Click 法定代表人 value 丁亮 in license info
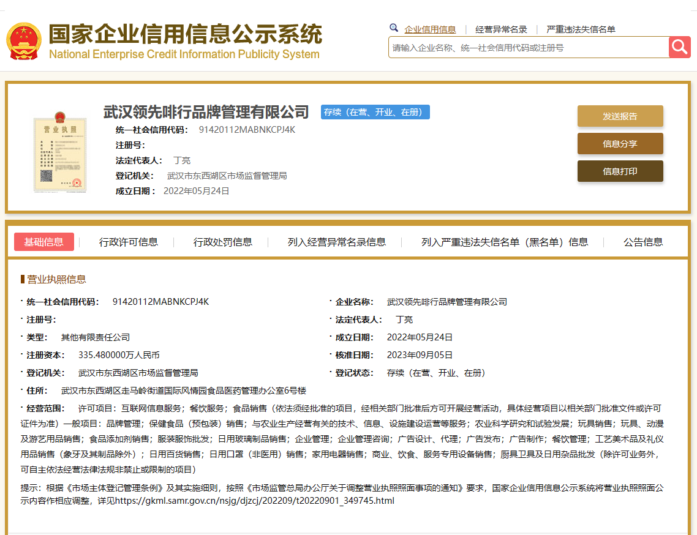697x535 pixels. click(404, 320)
